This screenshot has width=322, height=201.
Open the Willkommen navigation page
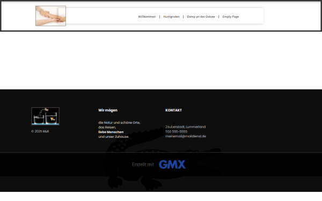(147, 17)
